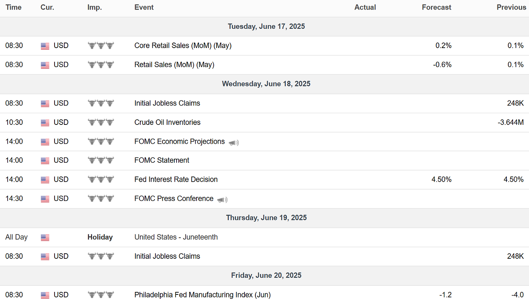Open the Fed Interest Rate Decision event
Image resolution: width=529 pixels, height=301 pixels.
[176, 179]
